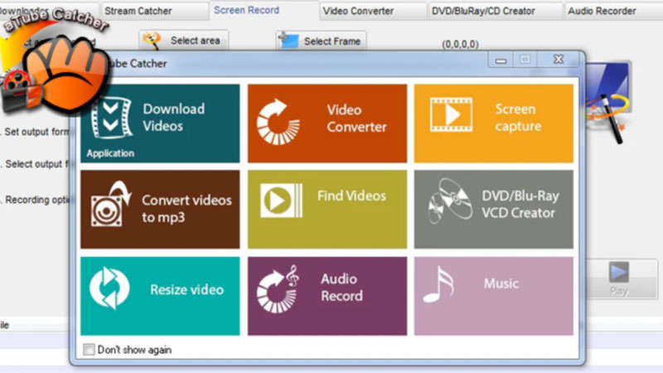Click the Music note icon
Image resolution: width=663 pixels, height=373 pixels.
click(438, 284)
